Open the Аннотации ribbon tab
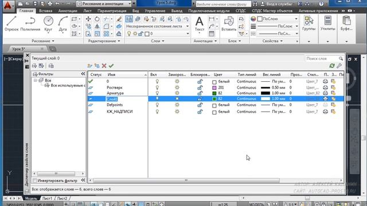Image resolution: width=367 pixels, height=206 pixels. [x=68, y=11]
